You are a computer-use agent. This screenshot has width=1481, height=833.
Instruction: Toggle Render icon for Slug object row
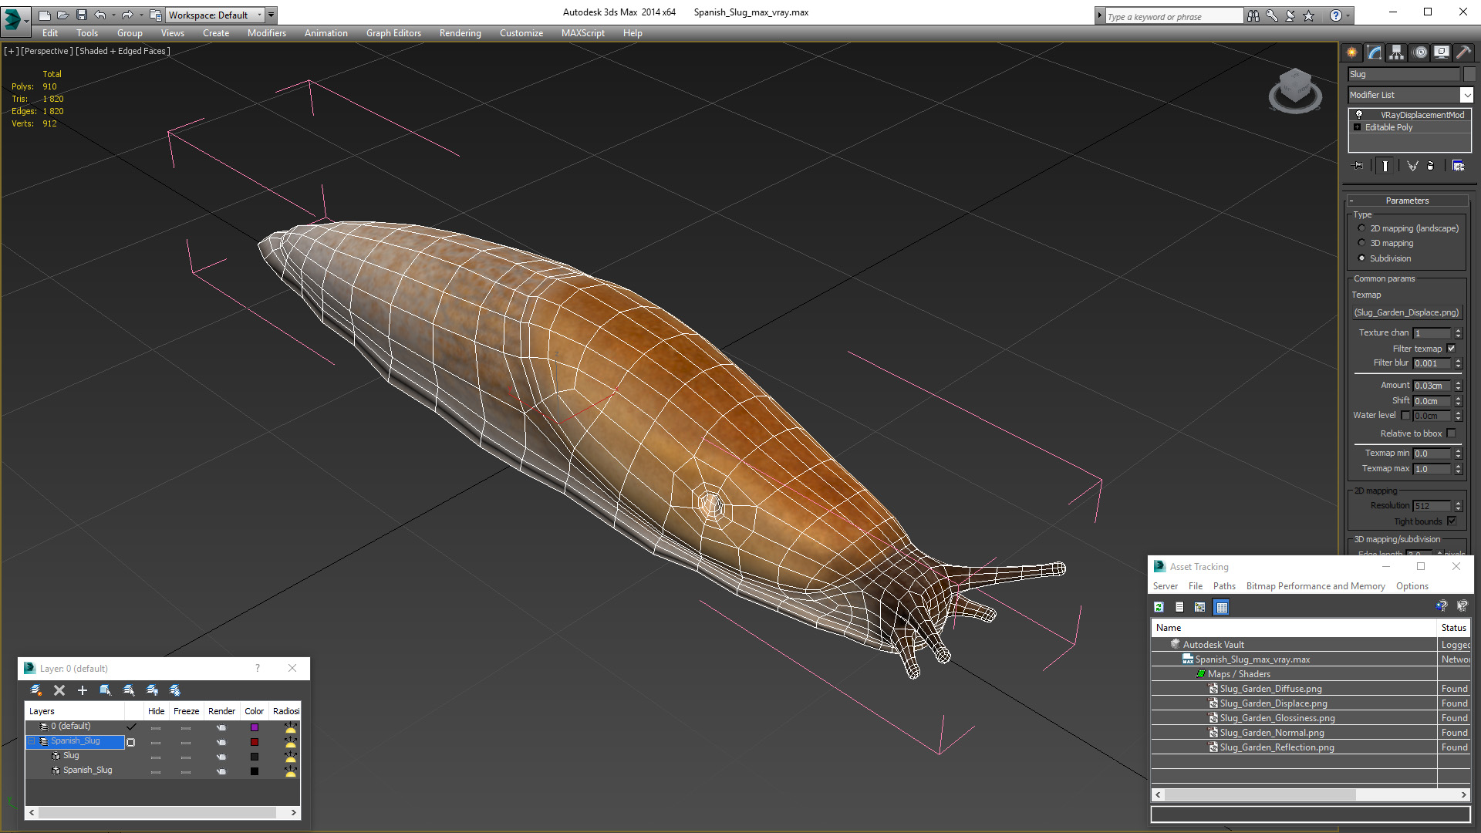221,757
